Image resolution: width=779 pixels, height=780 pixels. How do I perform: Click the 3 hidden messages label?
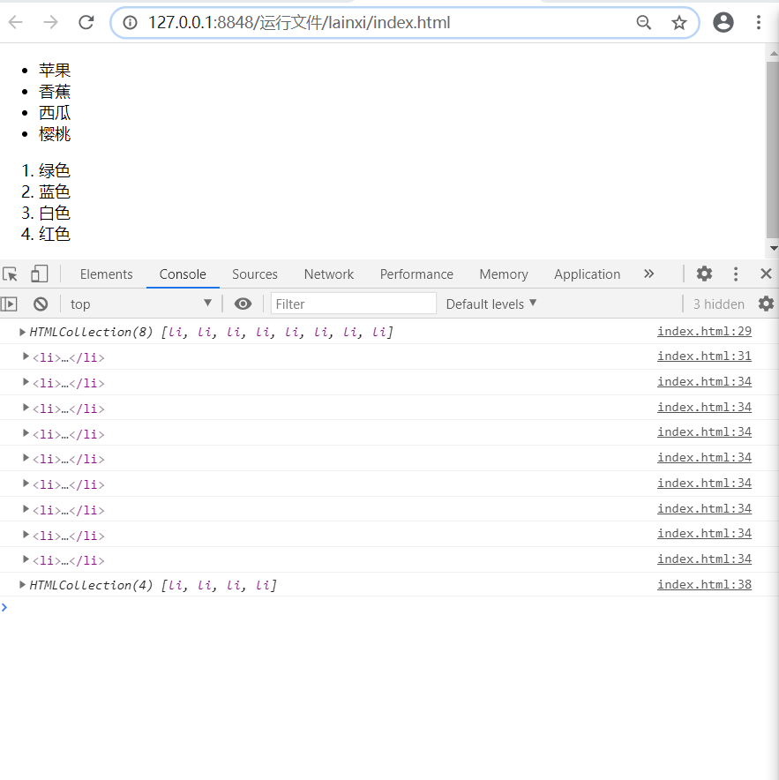[x=718, y=304]
